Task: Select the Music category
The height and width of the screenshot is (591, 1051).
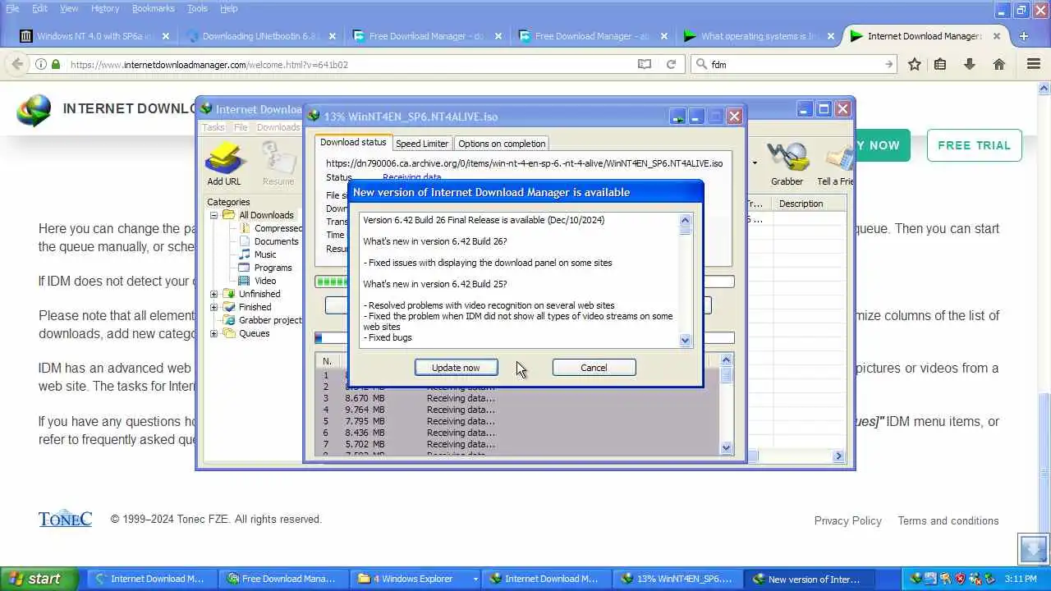Action: 265,254
